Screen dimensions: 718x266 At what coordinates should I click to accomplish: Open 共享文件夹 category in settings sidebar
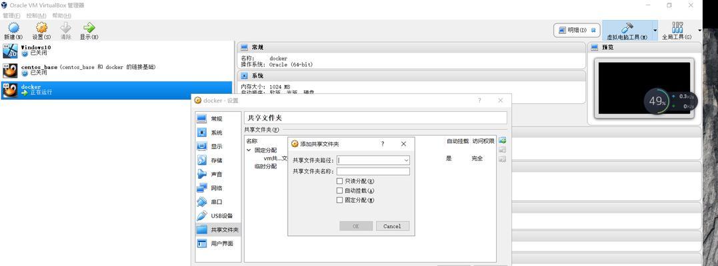click(x=217, y=229)
